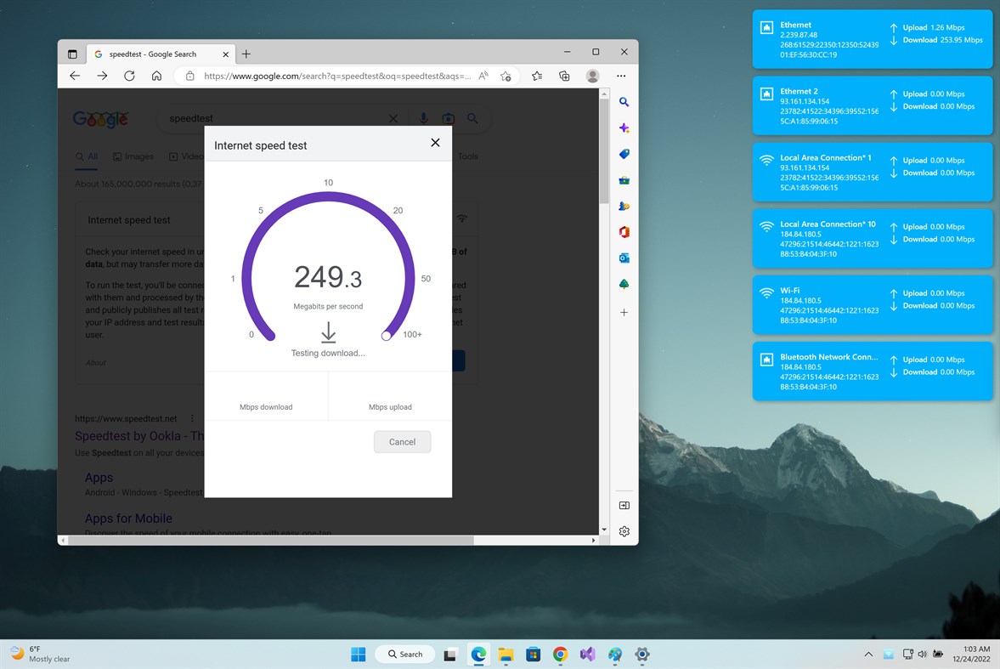Click the Google logo

point(101,119)
